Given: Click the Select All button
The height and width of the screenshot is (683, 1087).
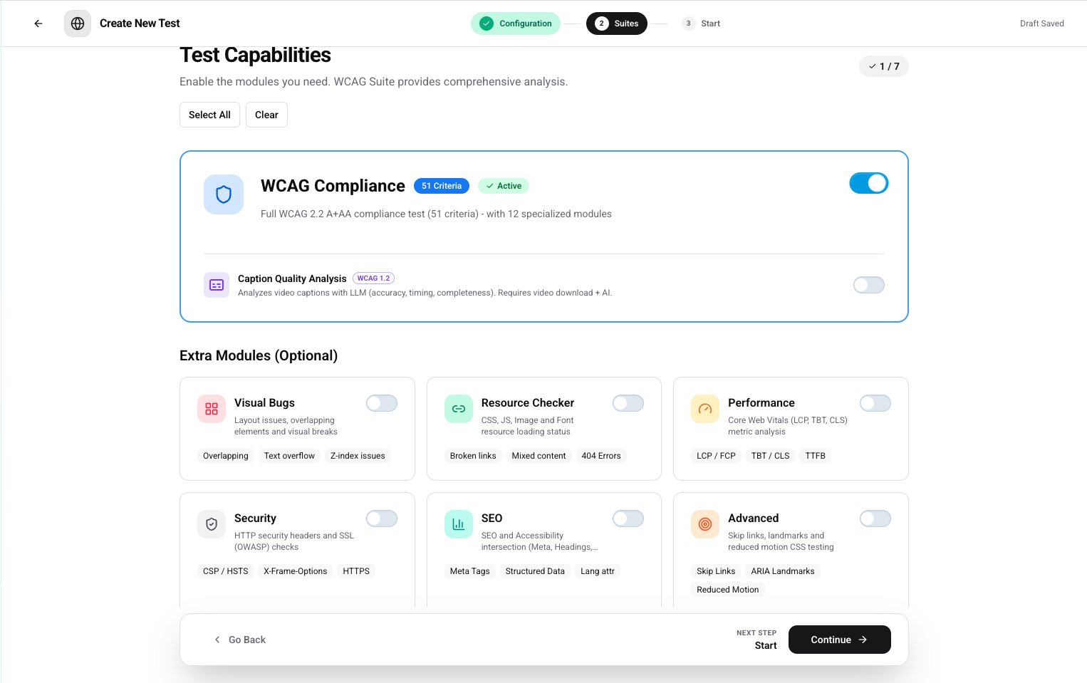Looking at the screenshot, I should tap(209, 115).
